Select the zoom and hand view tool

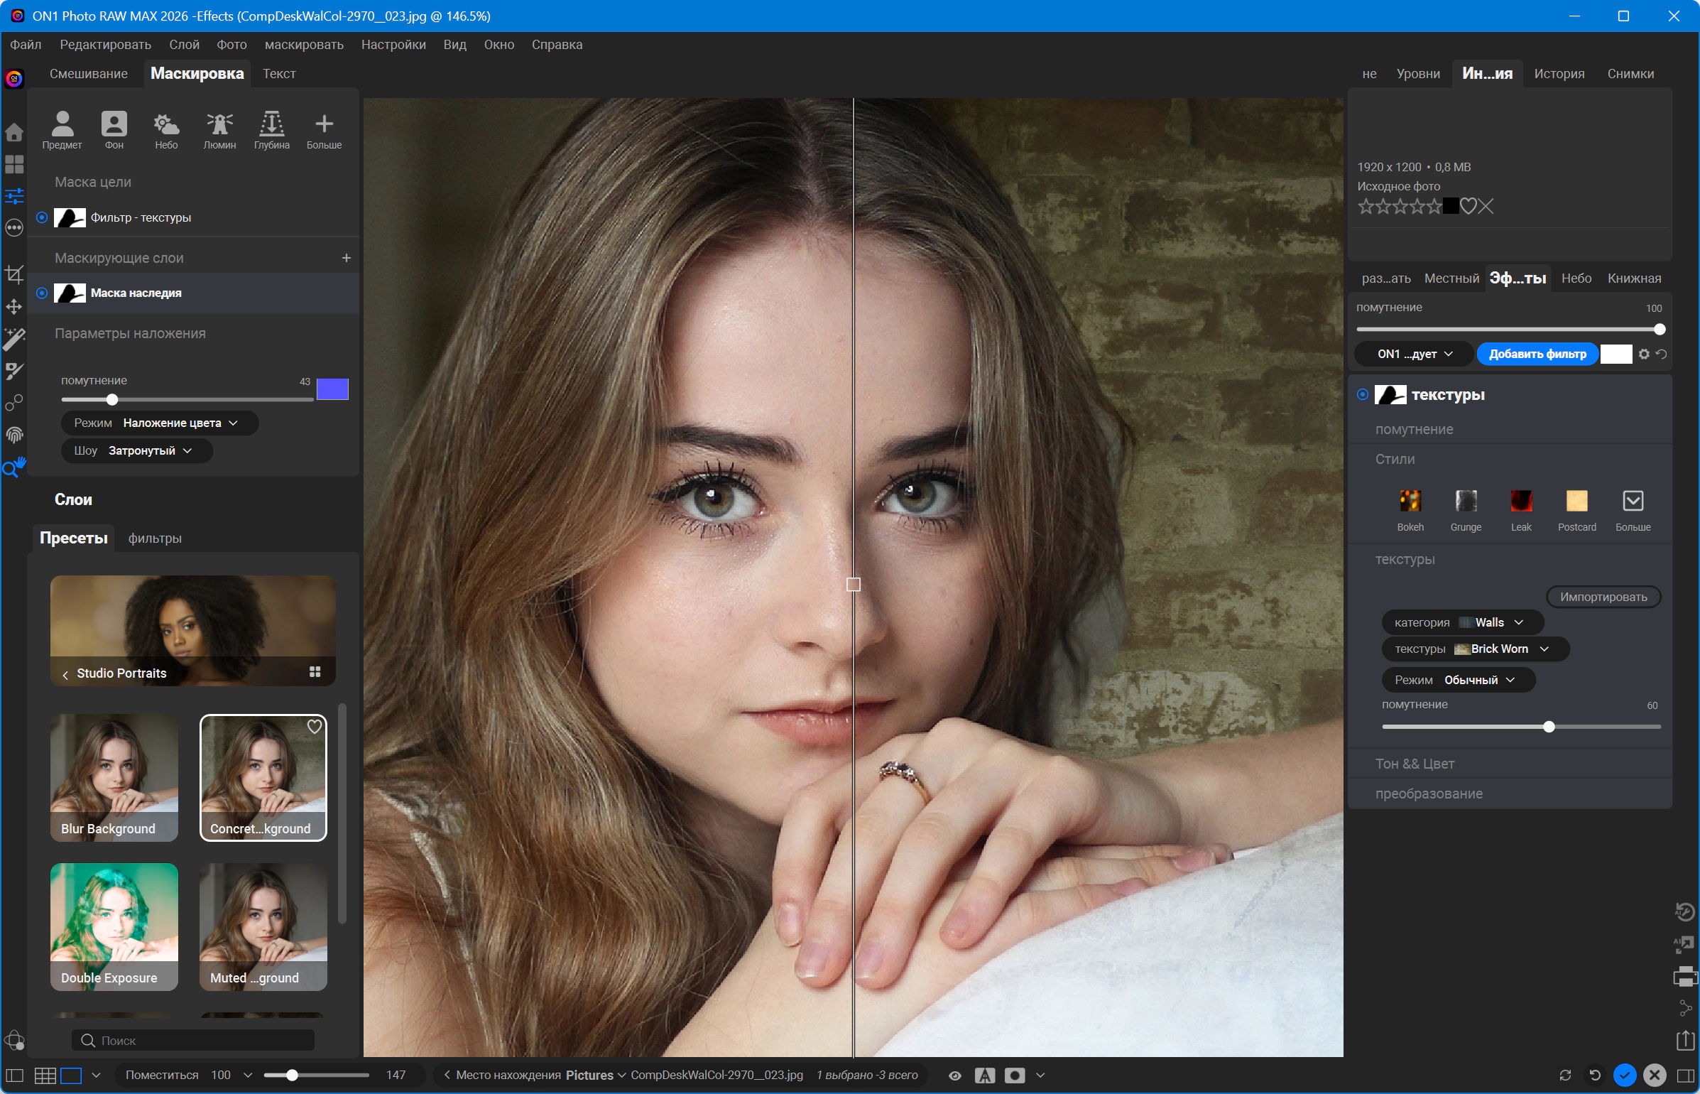coord(14,467)
